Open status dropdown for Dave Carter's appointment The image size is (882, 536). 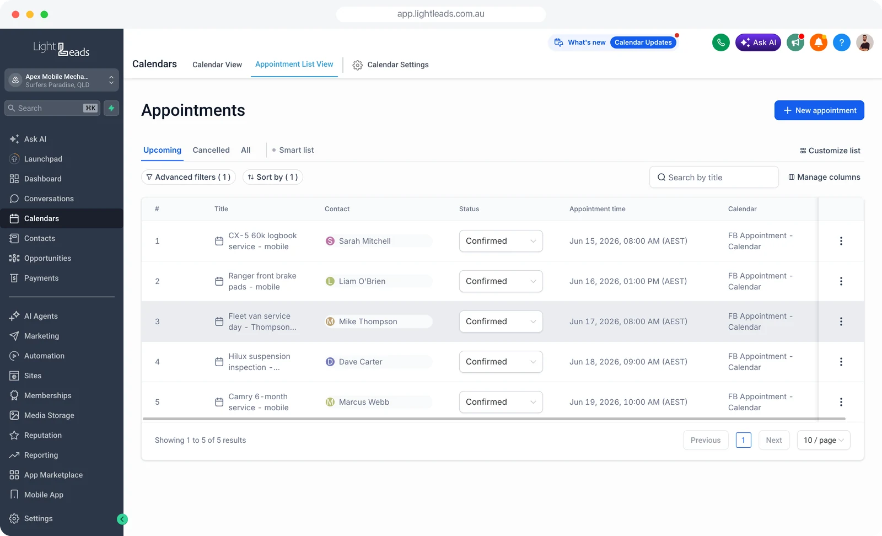coord(501,362)
